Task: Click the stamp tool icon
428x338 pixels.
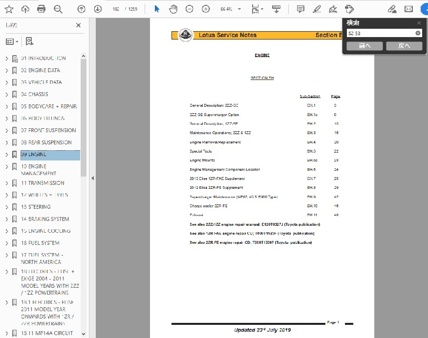Action: coord(349,9)
